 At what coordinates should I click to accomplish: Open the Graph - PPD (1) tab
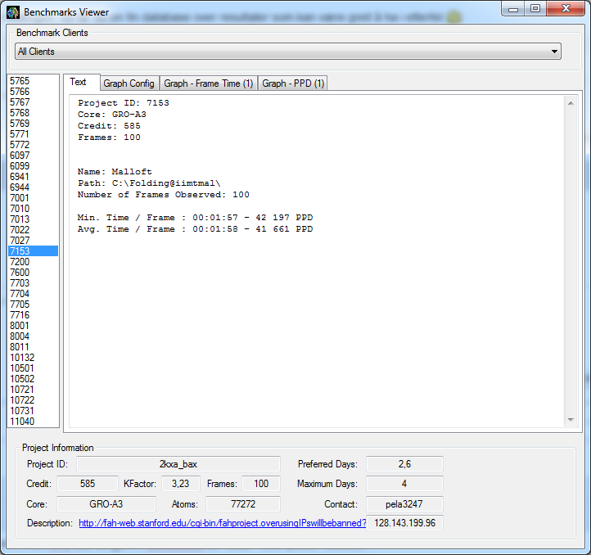(x=293, y=83)
